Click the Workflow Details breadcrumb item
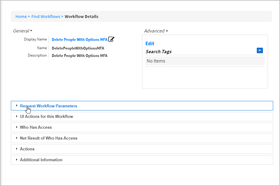Image resolution: width=280 pixels, height=186 pixels. [82, 16]
